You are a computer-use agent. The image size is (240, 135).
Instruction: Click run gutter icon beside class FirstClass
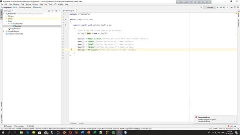pos(66,19)
